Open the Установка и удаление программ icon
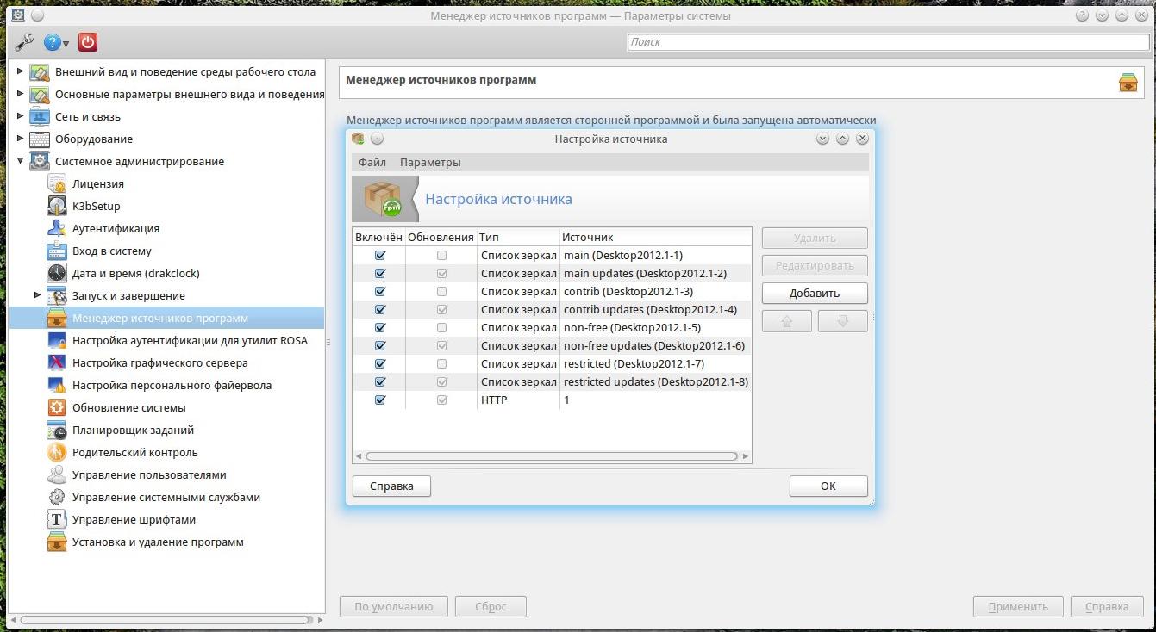The height and width of the screenshot is (632, 1156). coord(57,542)
